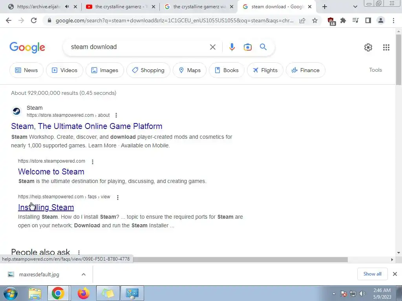
Task: Close the downloads bar
Action: click(x=395, y=274)
